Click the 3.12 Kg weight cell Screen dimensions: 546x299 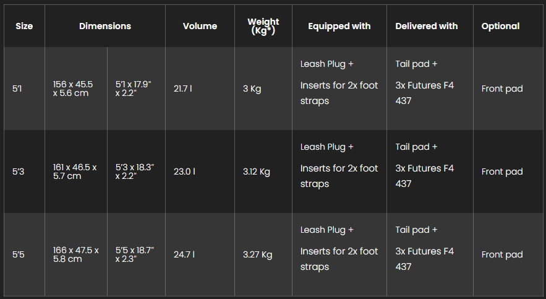tap(263, 171)
